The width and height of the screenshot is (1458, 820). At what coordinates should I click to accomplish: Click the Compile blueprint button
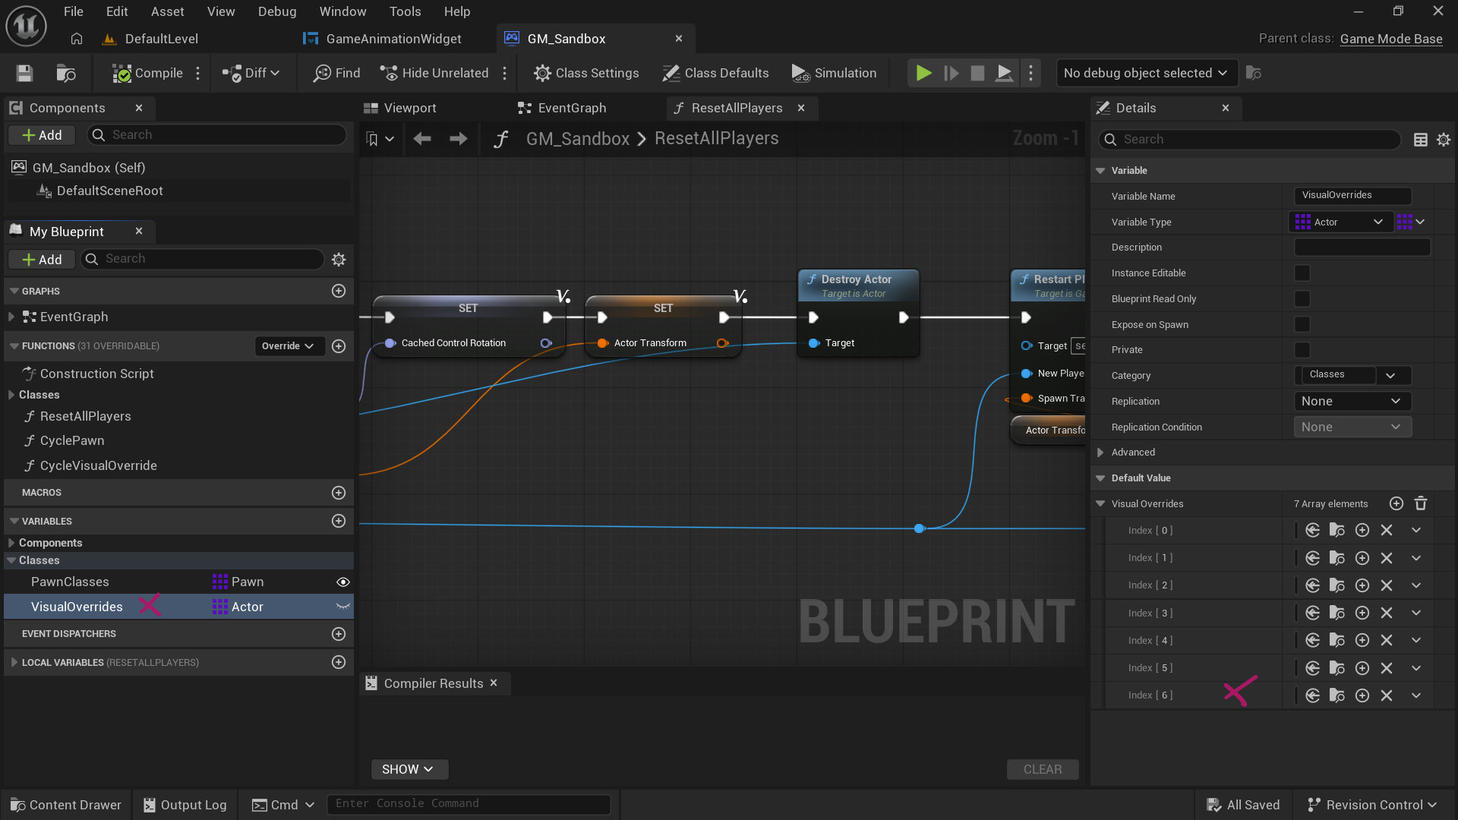pyautogui.click(x=147, y=73)
